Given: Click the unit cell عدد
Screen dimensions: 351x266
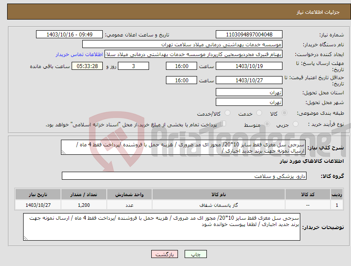Looking at the screenshot, I should [x=129, y=205].
